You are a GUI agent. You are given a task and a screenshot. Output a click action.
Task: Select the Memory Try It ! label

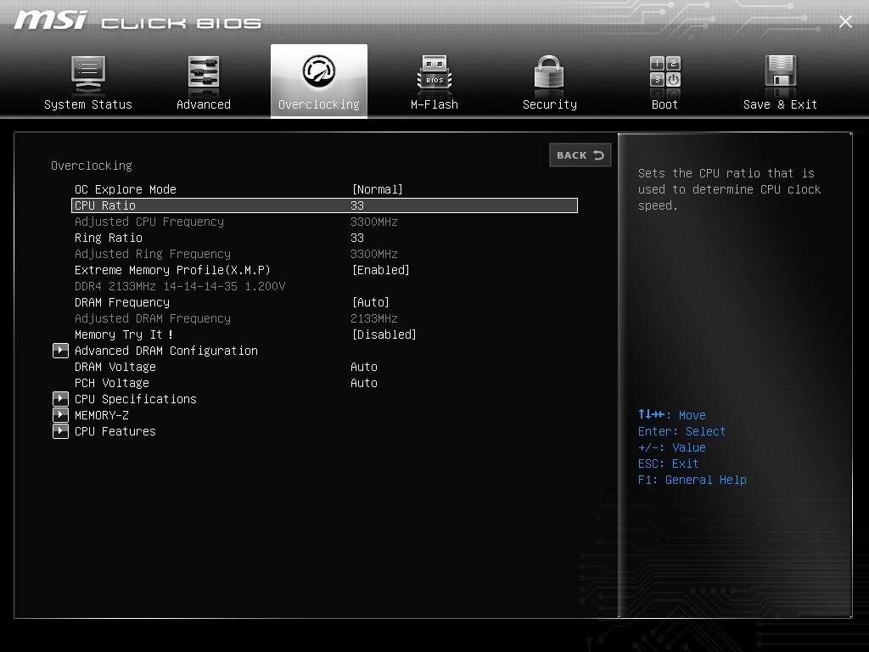[124, 334]
